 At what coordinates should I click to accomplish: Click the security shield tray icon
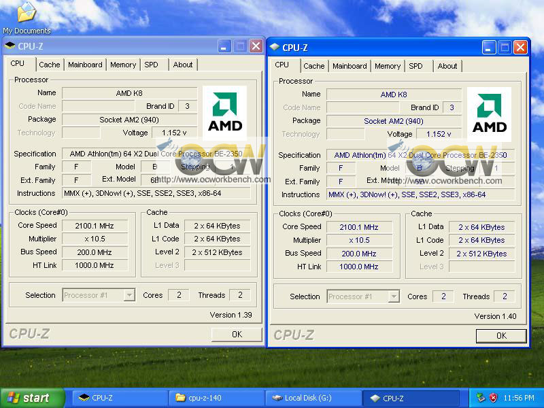point(494,398)
